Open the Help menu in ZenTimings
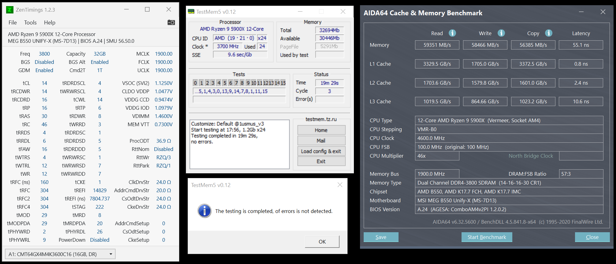 pyautogui.click(x=50, y=23)
